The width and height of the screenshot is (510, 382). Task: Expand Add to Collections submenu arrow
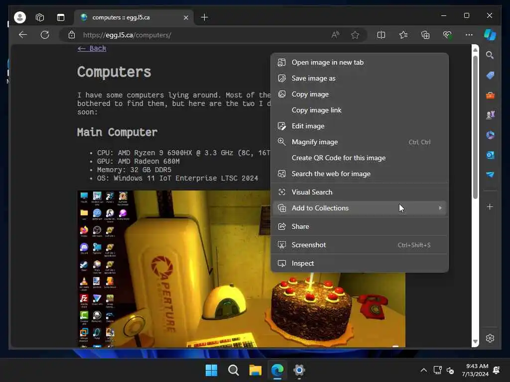click(440, 208)
